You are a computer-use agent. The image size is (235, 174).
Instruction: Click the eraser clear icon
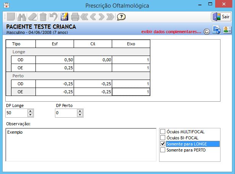tap(32, 17)
